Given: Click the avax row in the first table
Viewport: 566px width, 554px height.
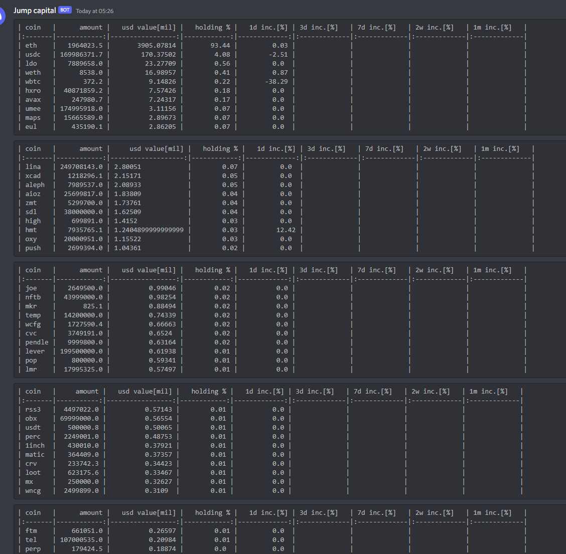Looking at the screenshot, I should click(x=32, y=99).
